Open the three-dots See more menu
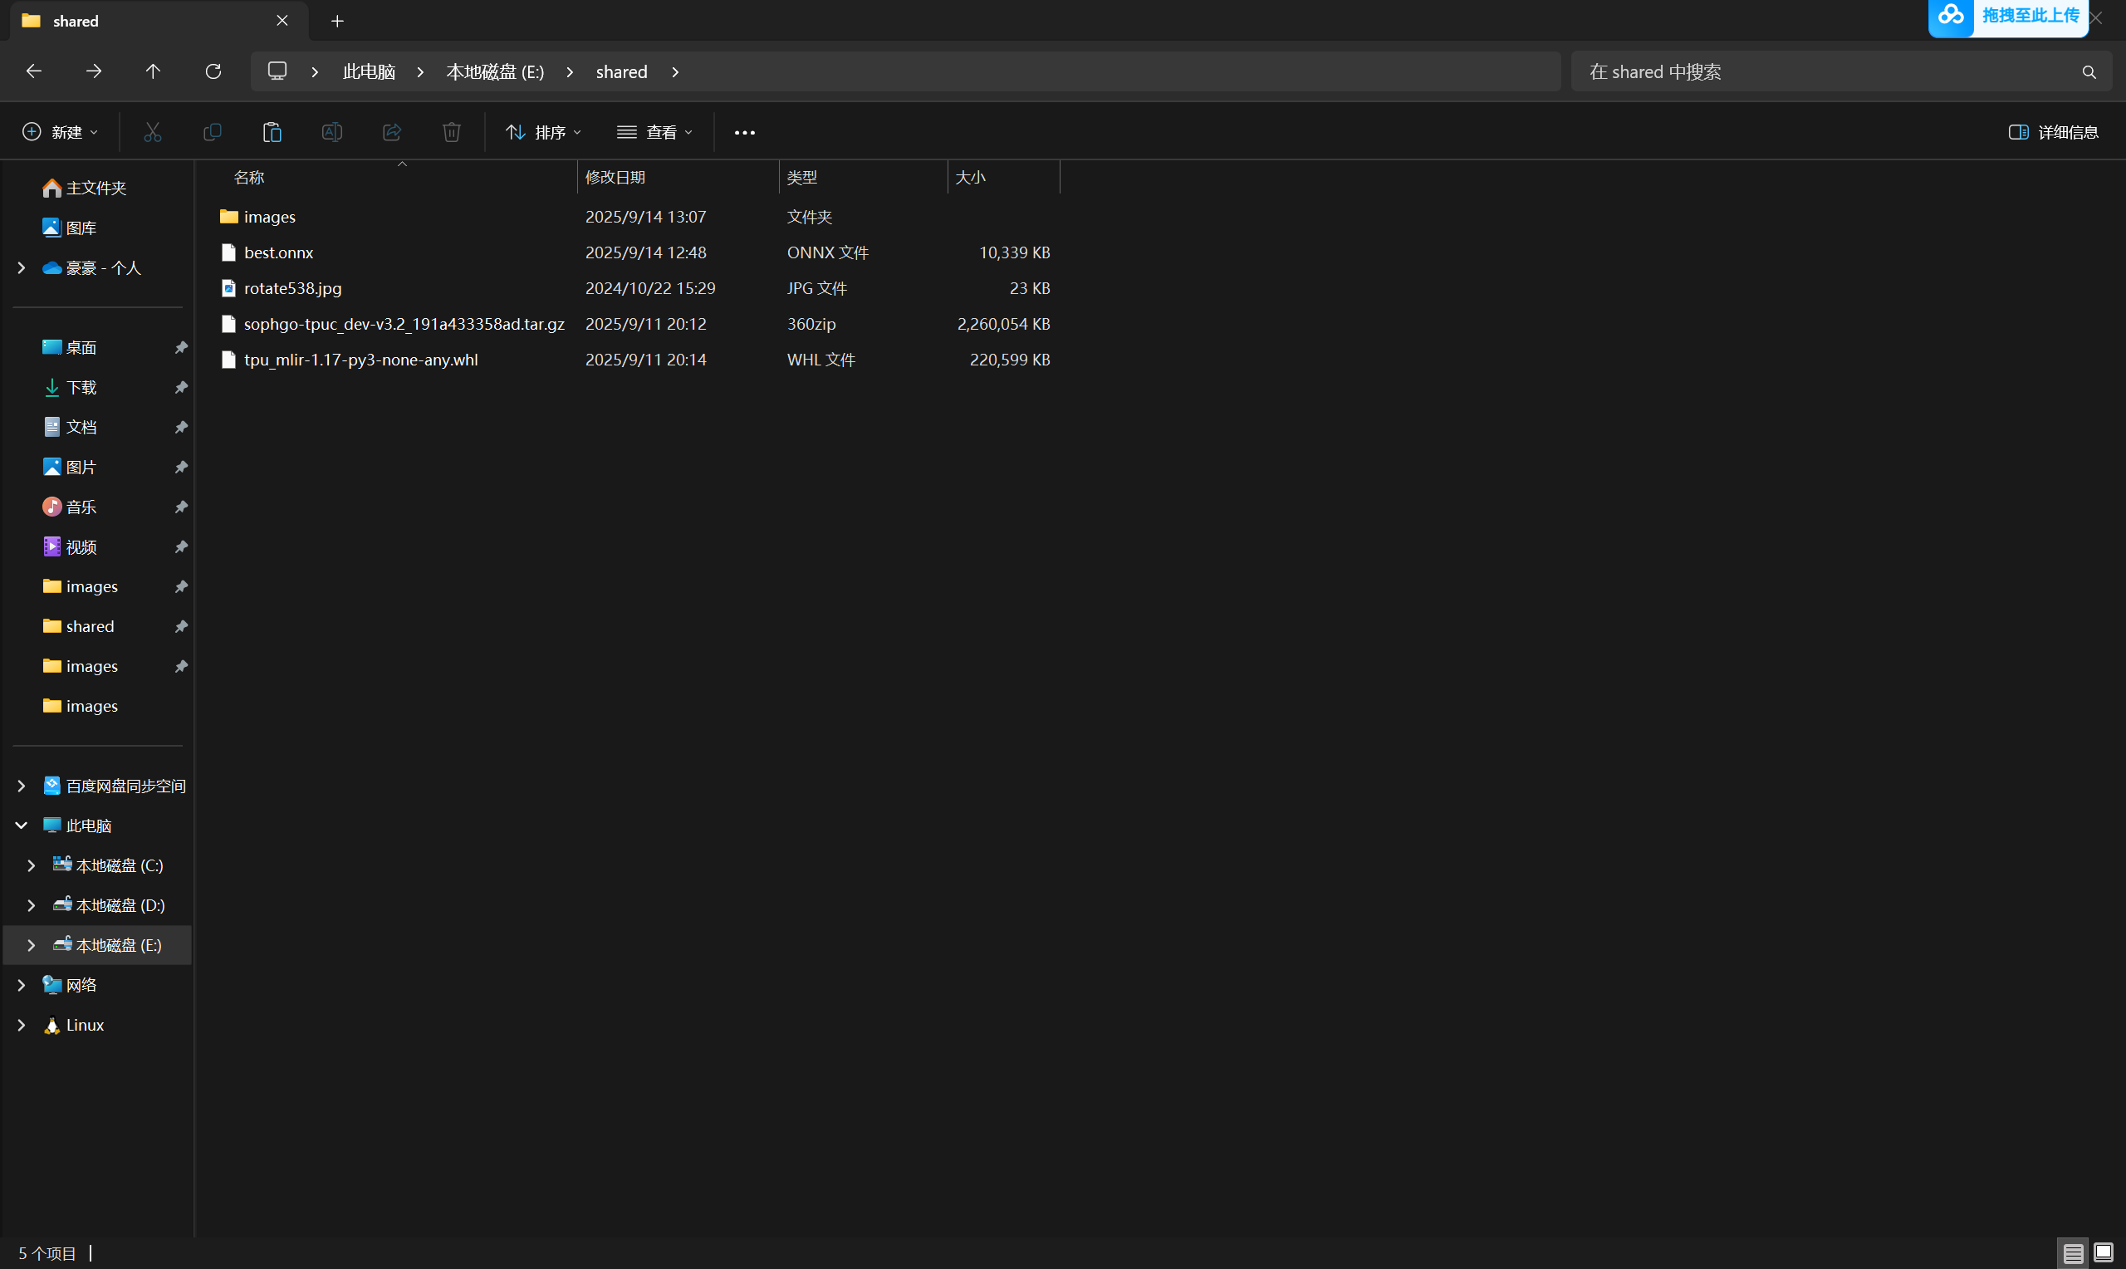This screenshot has width=2126, height=1269. 744,133
